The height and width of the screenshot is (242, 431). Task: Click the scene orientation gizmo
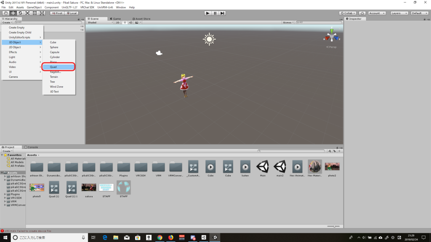332,36
